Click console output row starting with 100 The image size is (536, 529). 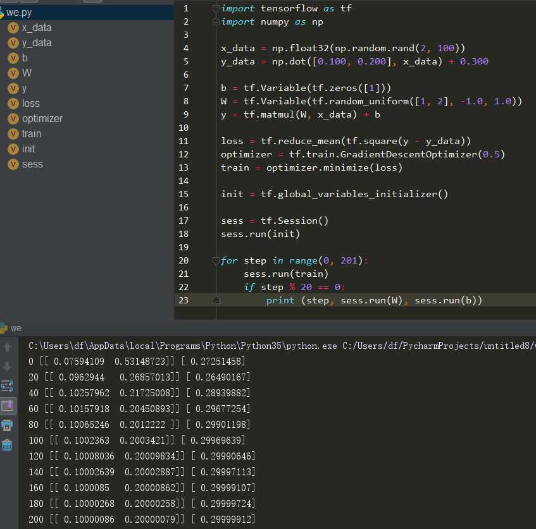[137, 441]
